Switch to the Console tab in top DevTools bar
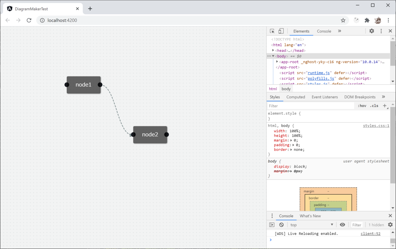 pyautogui.click(x=324, y=31)
